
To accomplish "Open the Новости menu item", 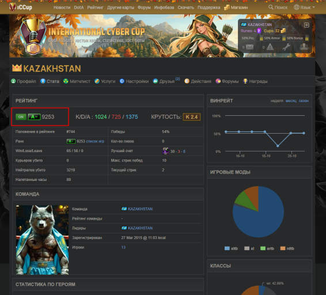I will coord(62,7).
